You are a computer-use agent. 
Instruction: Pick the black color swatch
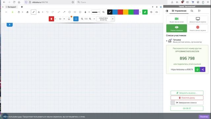pyautogui.click(x=110, y=12)
